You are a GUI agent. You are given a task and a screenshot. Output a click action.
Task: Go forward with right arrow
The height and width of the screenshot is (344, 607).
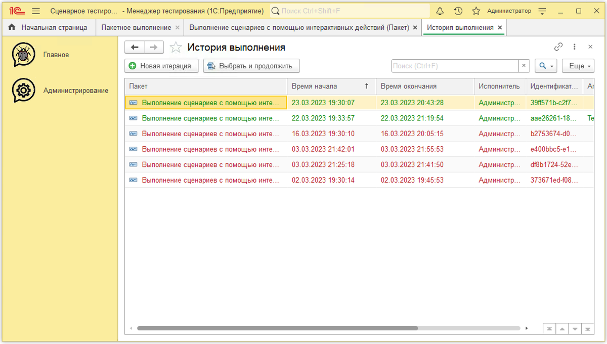(x=154, y=48)
